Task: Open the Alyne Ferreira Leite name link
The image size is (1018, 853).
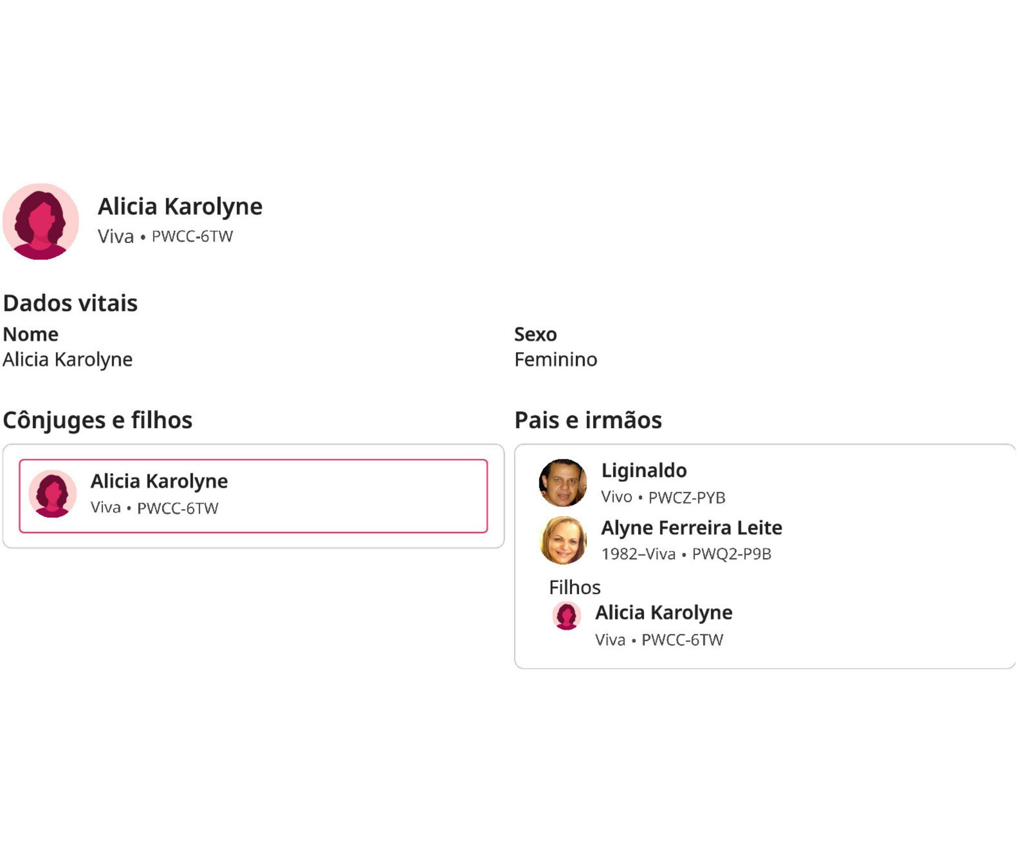Action: coord(691,528)
